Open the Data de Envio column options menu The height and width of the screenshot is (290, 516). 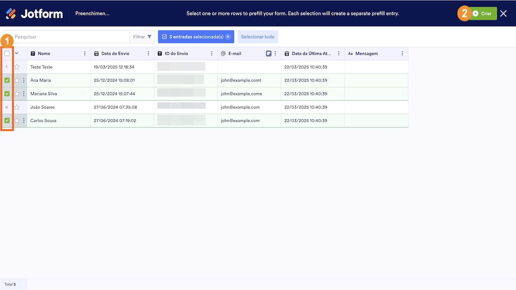tap(148, 53)
